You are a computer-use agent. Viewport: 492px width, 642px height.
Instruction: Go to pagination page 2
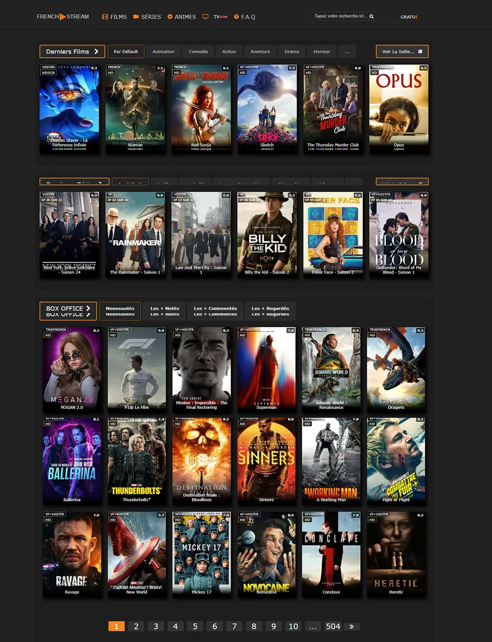[x=136, y=626]
